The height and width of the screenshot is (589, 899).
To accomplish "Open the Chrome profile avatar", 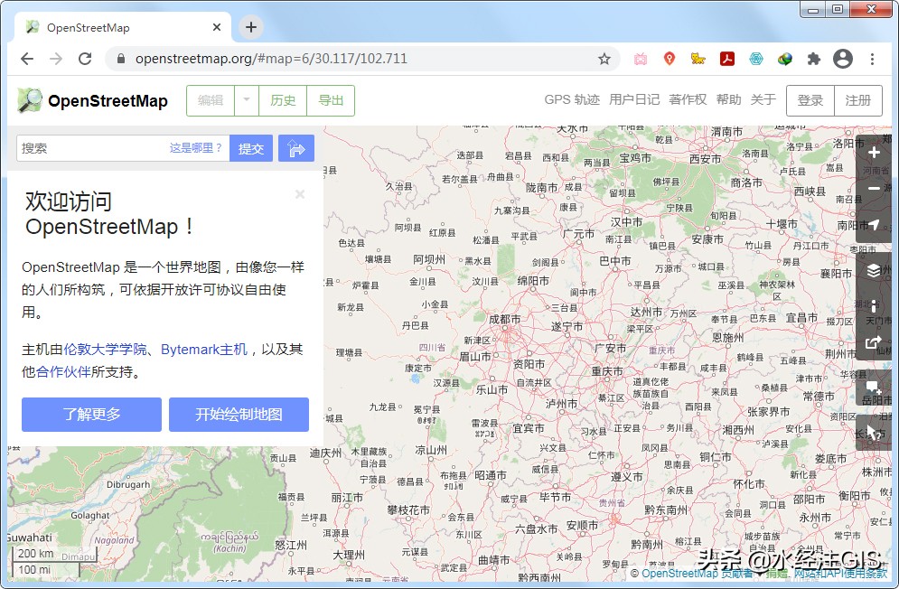I will 843,59.
